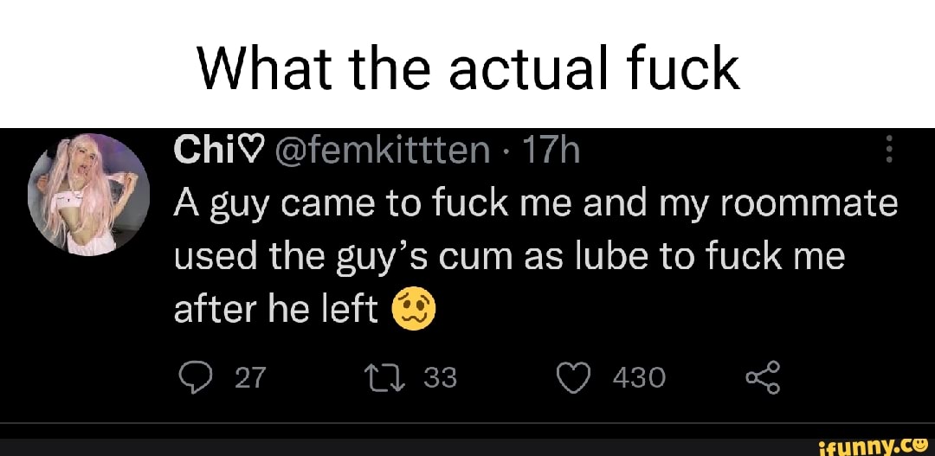Click the retweet count 33

tap(440, 378)
